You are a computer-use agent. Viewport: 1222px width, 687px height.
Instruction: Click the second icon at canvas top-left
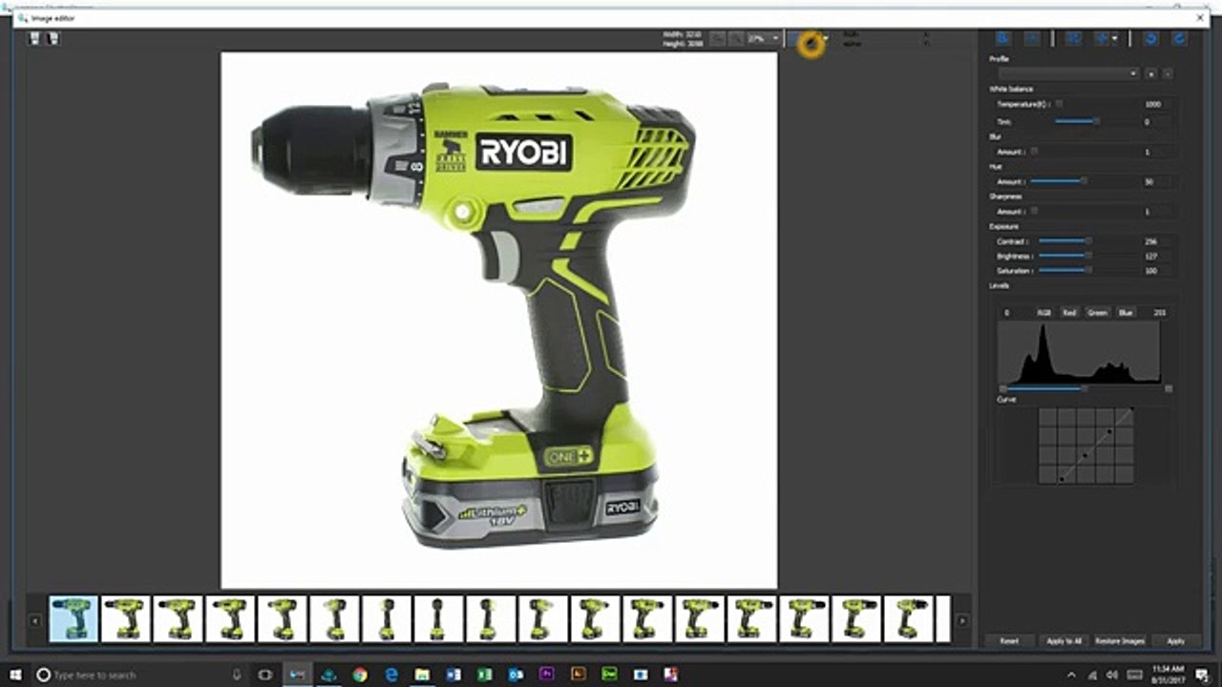pos(53,38)
